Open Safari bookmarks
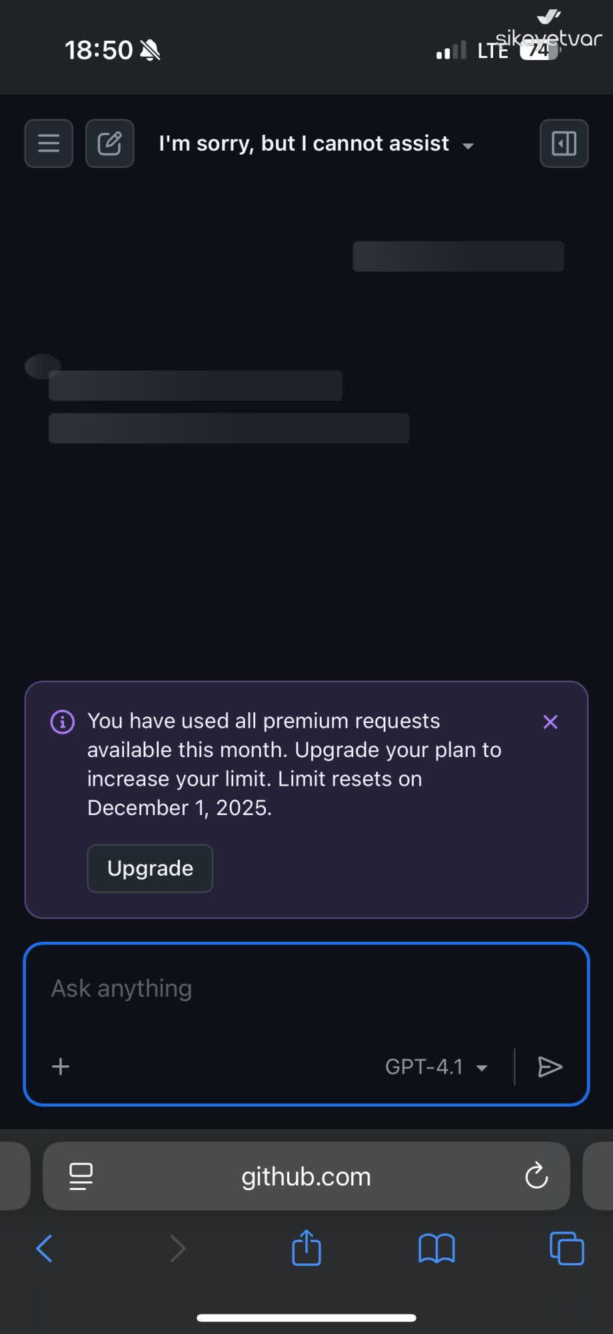 436,1248
